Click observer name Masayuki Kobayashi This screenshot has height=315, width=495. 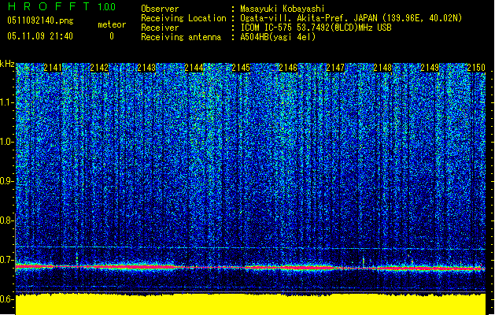coord(283,9)
